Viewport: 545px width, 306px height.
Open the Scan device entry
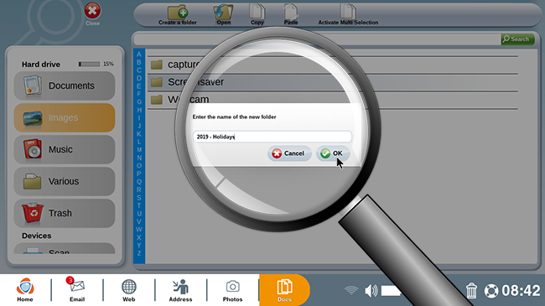click(65, 249)
